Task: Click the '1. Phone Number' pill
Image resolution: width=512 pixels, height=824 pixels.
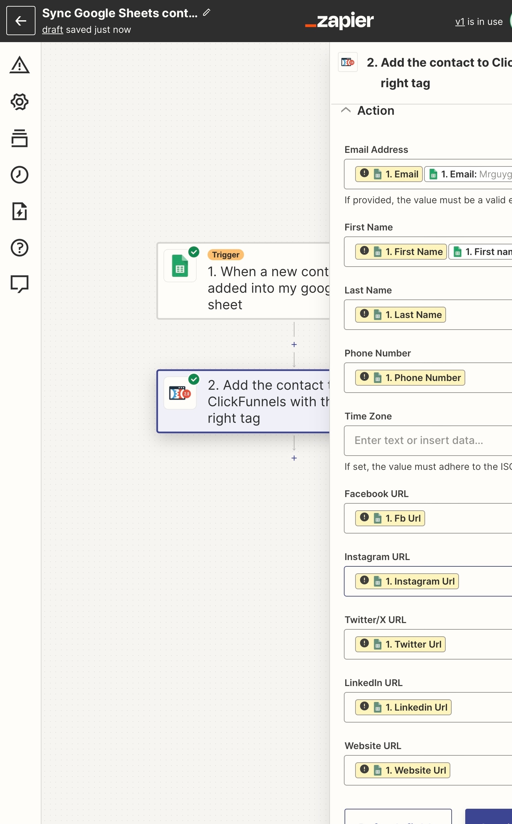Action: 410,377
